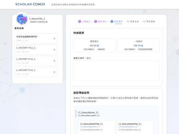Remove the middle $_HISTORY TITLE_$ entry via X
Viewport: 179px width, 134px height.
[54, 61]
